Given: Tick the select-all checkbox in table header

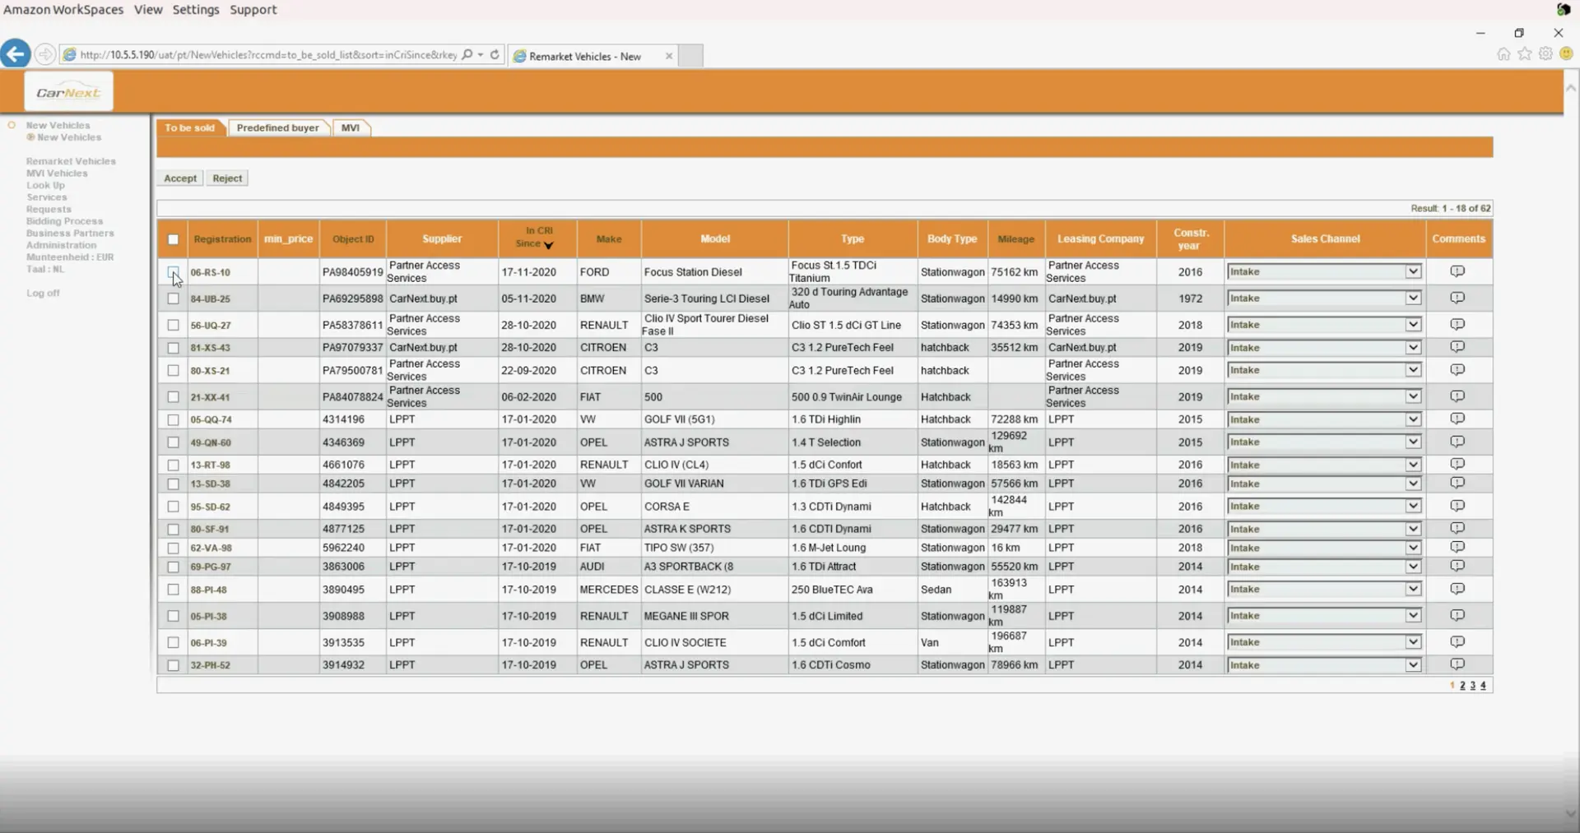Looking at the screenshot, I should click(173, 239).
